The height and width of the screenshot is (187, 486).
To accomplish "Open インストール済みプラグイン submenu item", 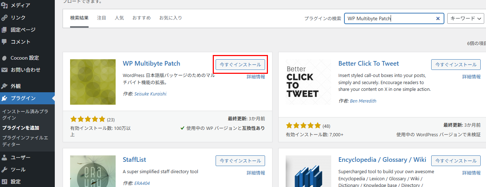I will [25, 115].
